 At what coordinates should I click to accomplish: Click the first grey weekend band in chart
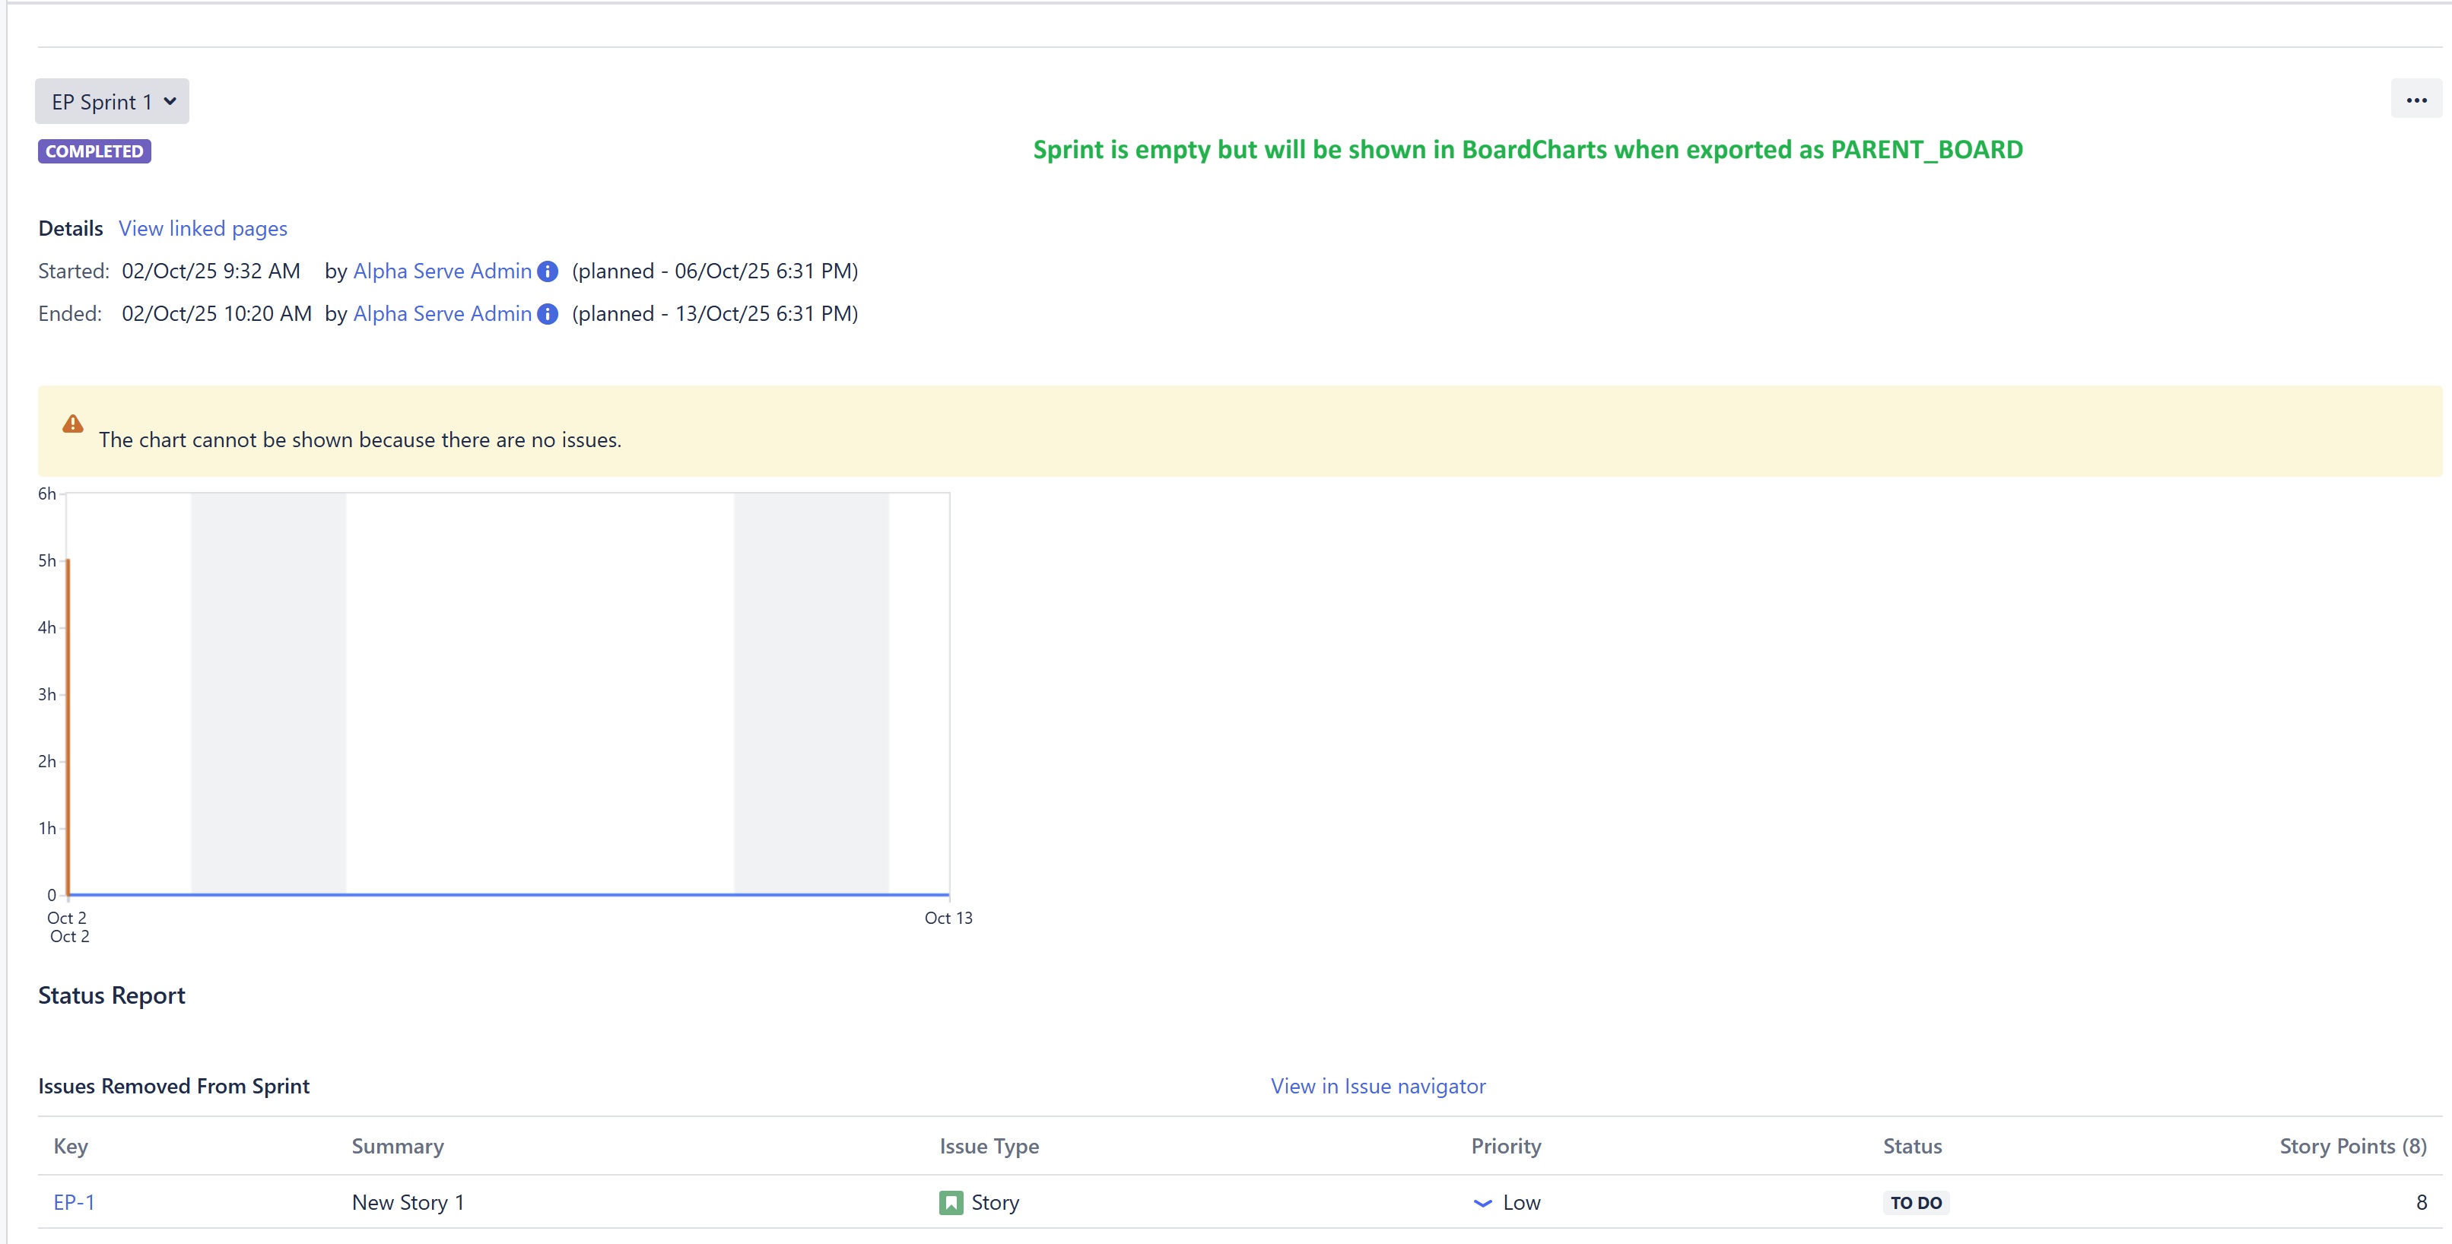click(268, 693)
